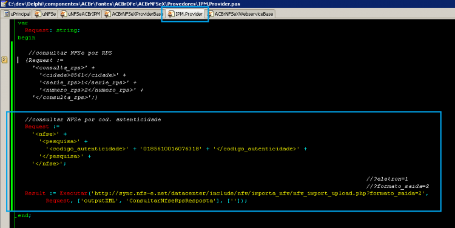Screen dimensions: 455x228
Task: Click the '</nfse>' closing line
Action: 49,164
